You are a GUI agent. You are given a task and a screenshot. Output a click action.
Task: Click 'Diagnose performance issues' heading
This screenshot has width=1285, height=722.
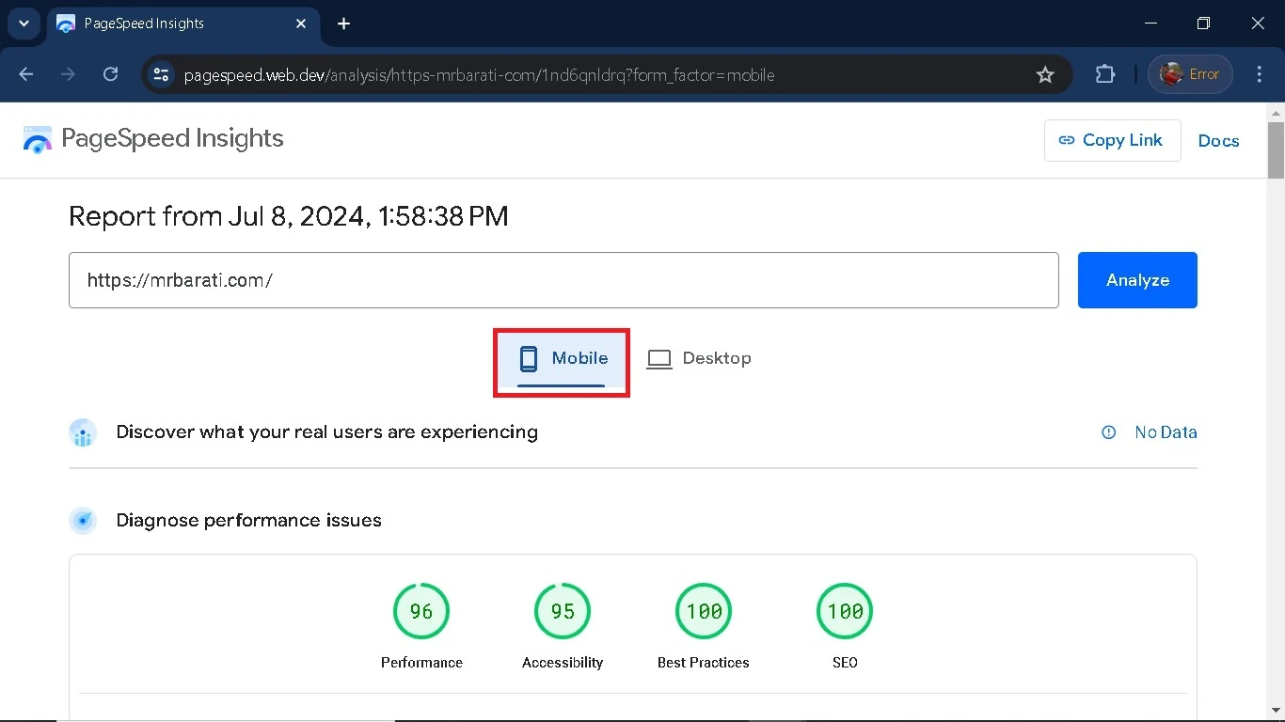(x=249, y=521)
